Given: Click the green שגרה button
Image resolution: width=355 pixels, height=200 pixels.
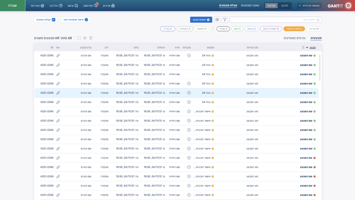Looking at the screenshot, I should [x=12, y=6].
